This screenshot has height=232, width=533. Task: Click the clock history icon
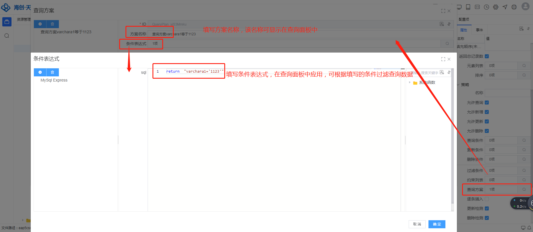coord(486,7)
